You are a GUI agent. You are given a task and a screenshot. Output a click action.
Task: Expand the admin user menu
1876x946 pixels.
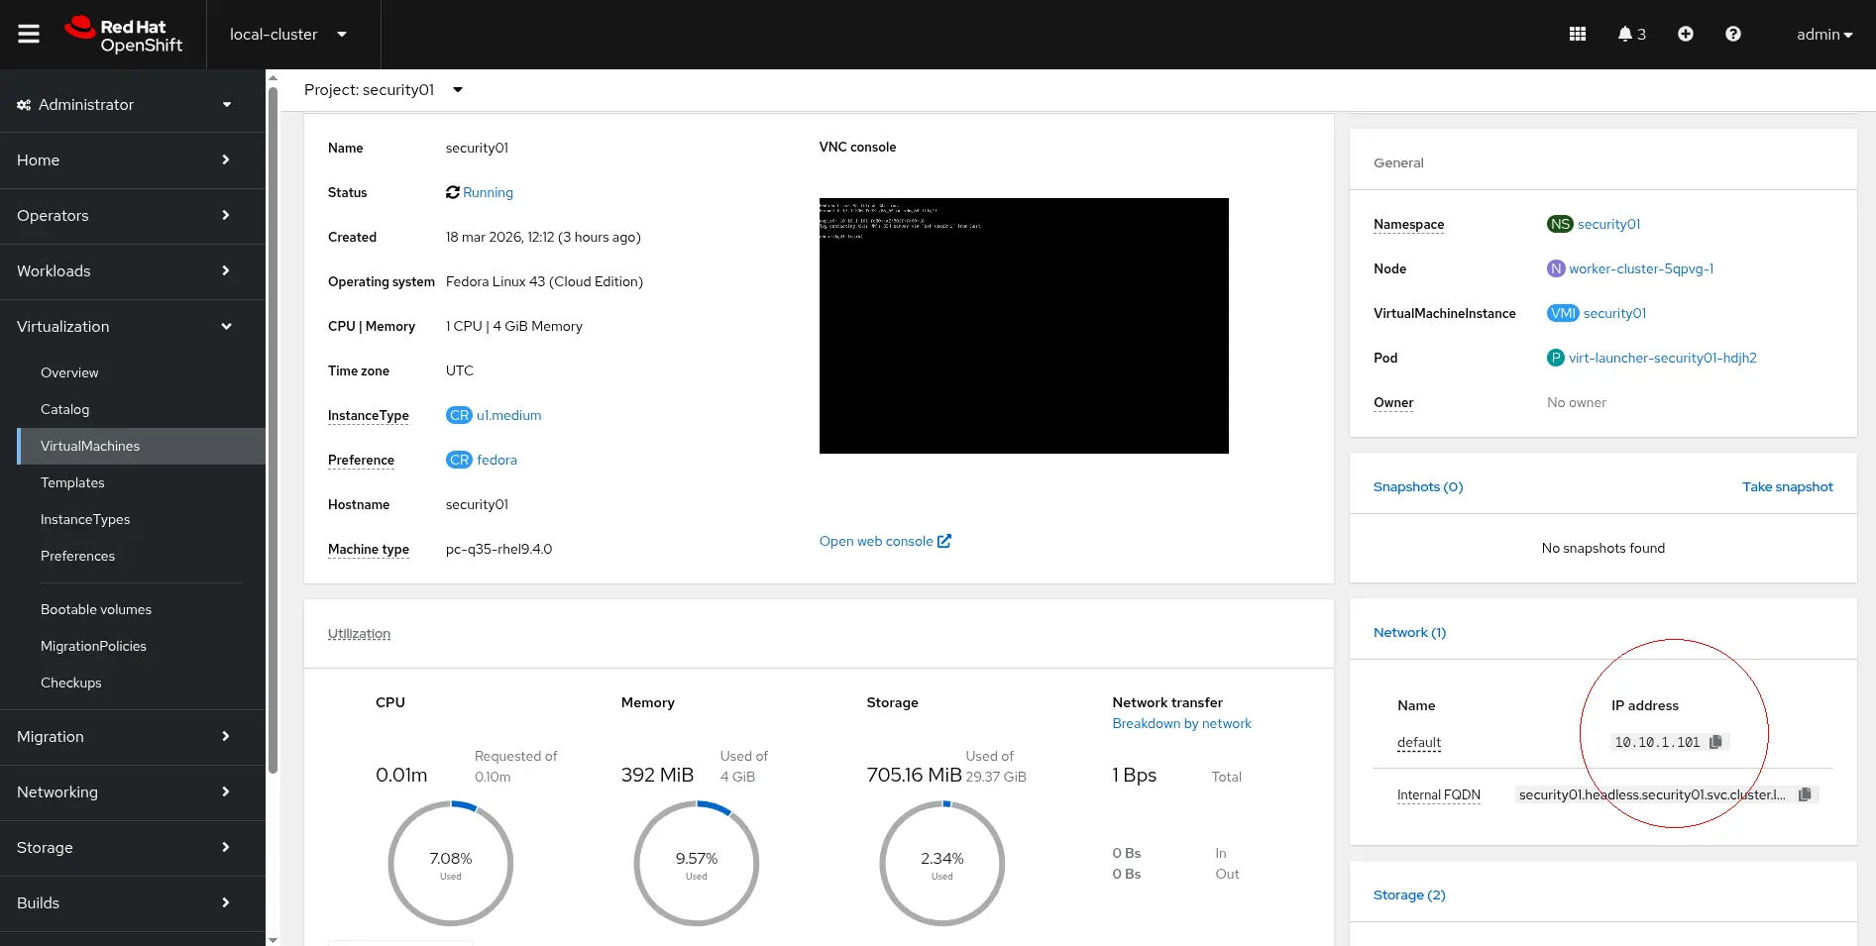click(1823, 35)
